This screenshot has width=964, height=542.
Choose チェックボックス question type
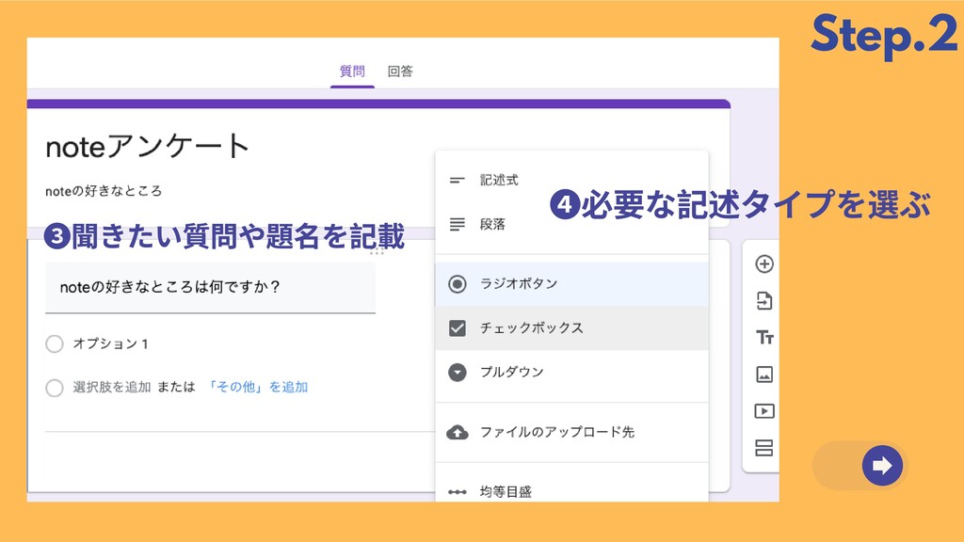(x=571, y=328)
